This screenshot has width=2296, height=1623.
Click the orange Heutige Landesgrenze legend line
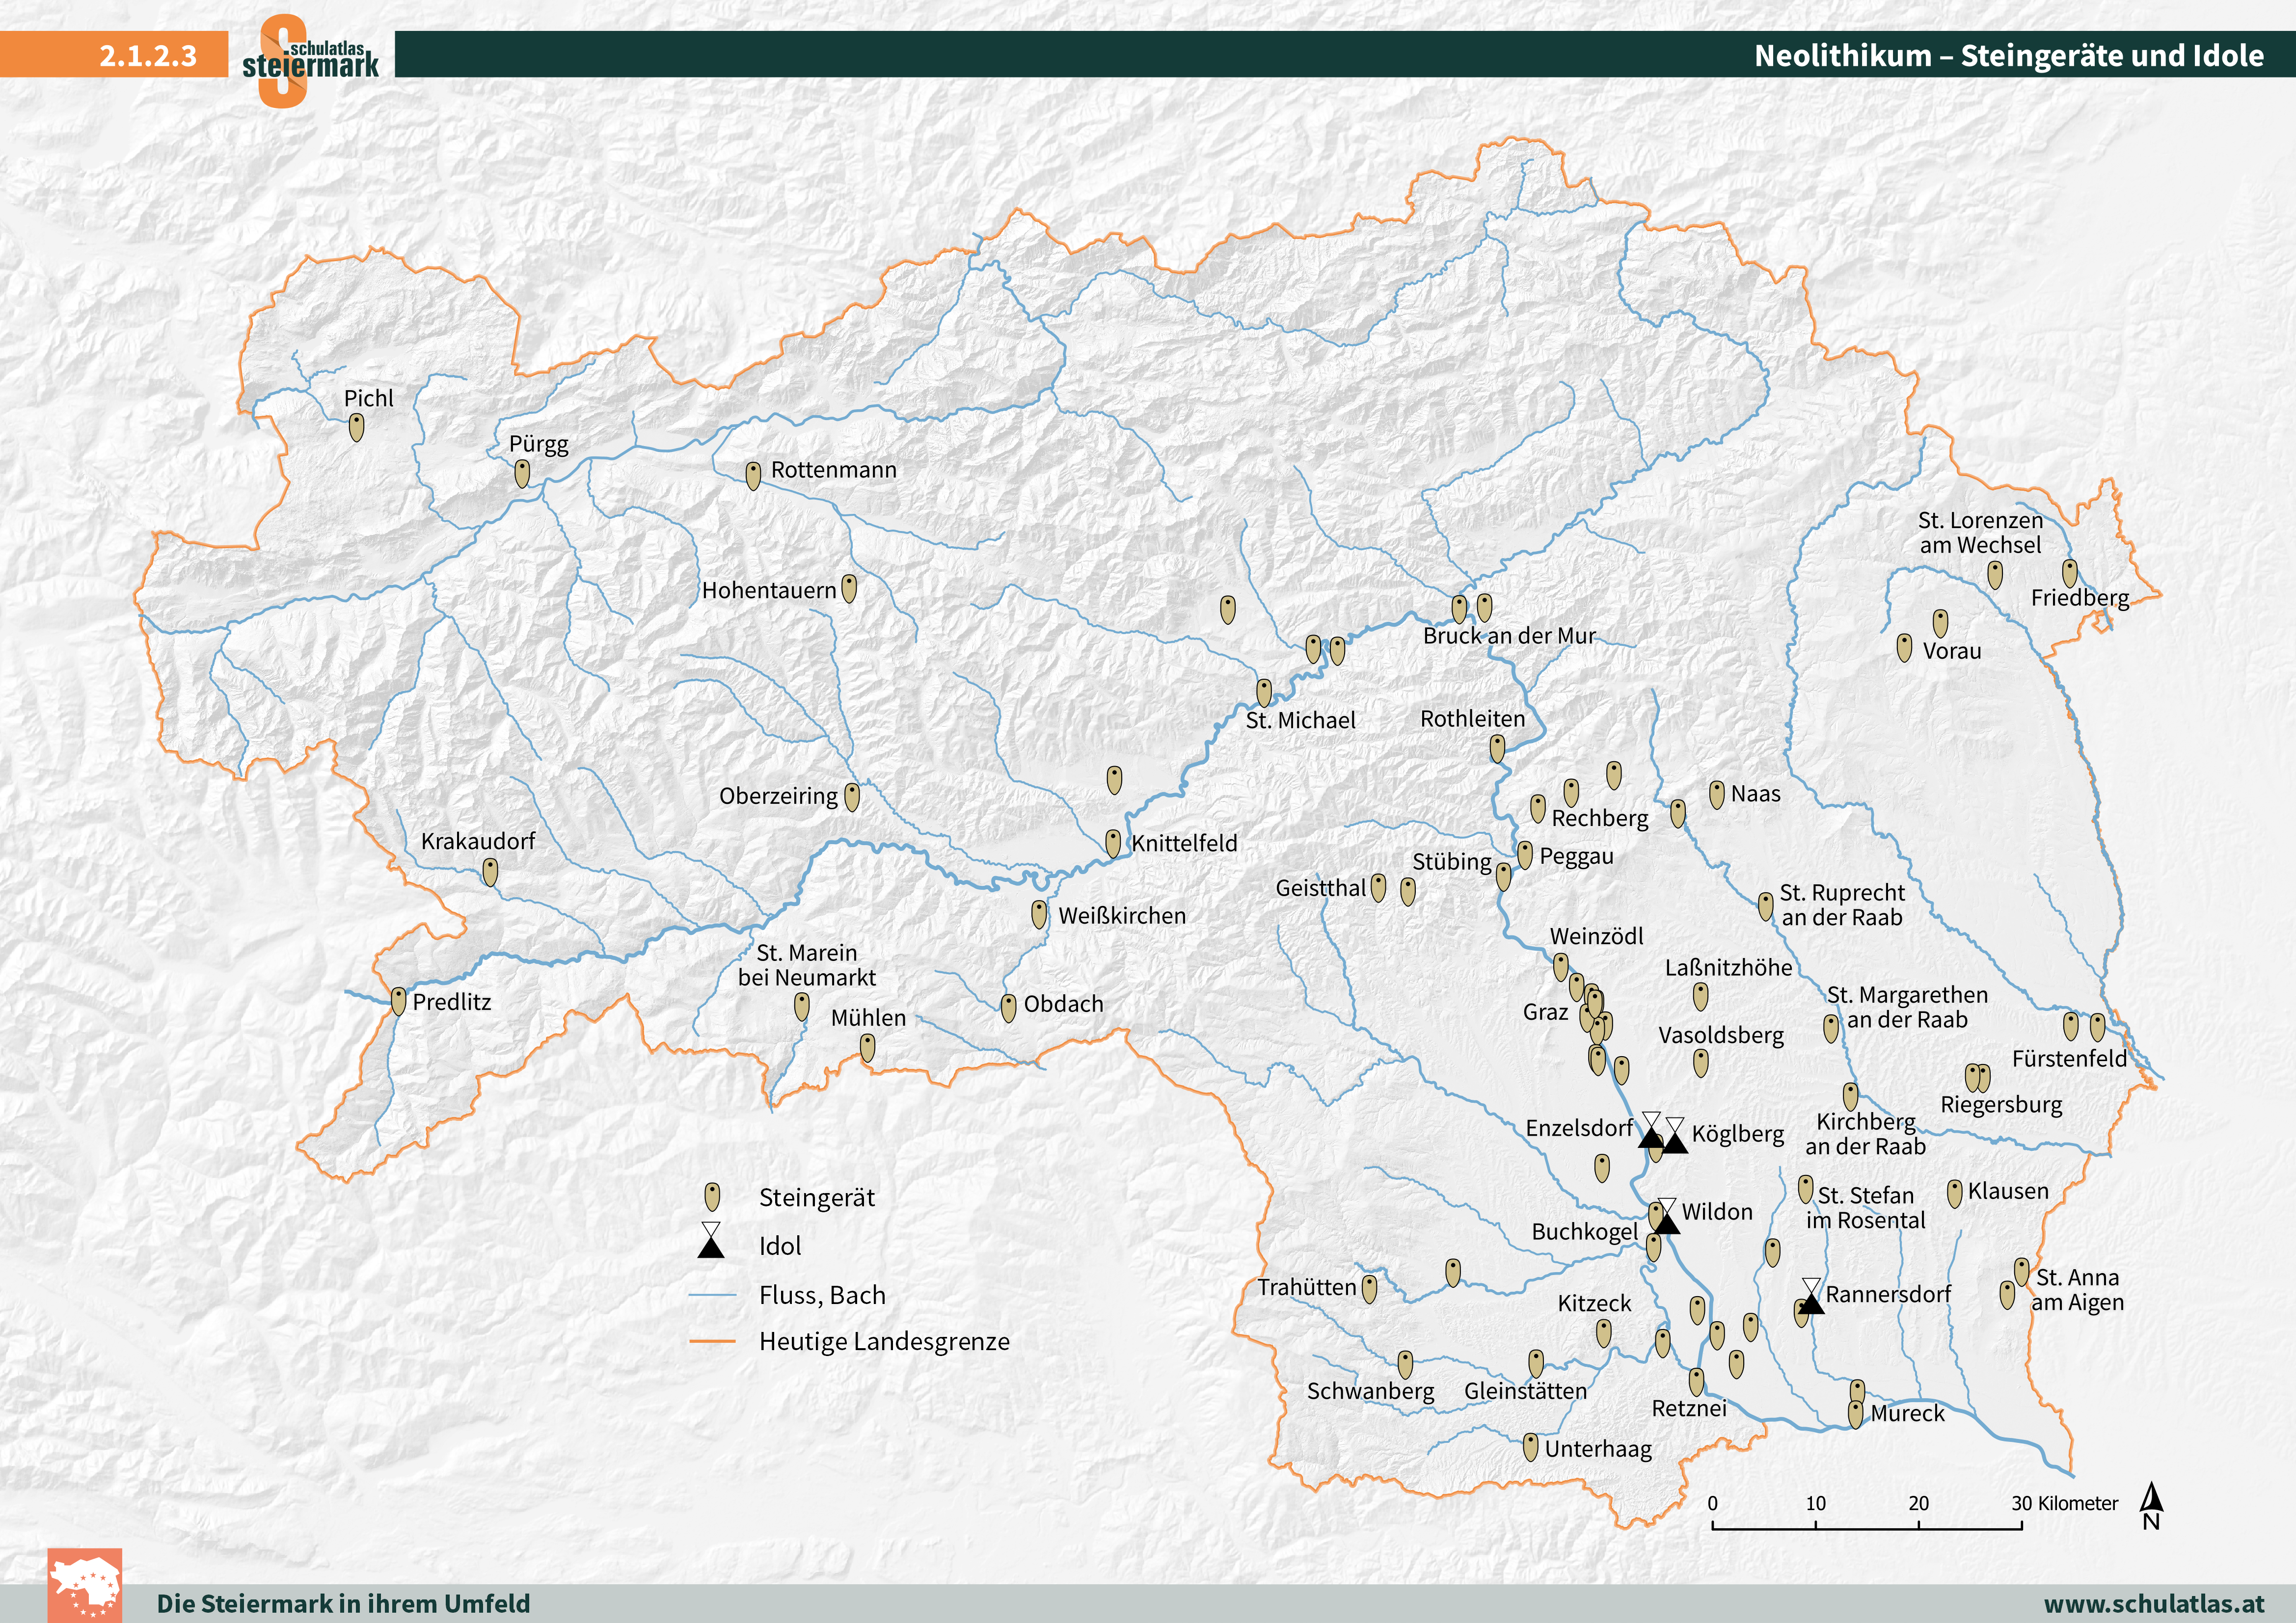pyautogui.click(x=712, y=1341)
